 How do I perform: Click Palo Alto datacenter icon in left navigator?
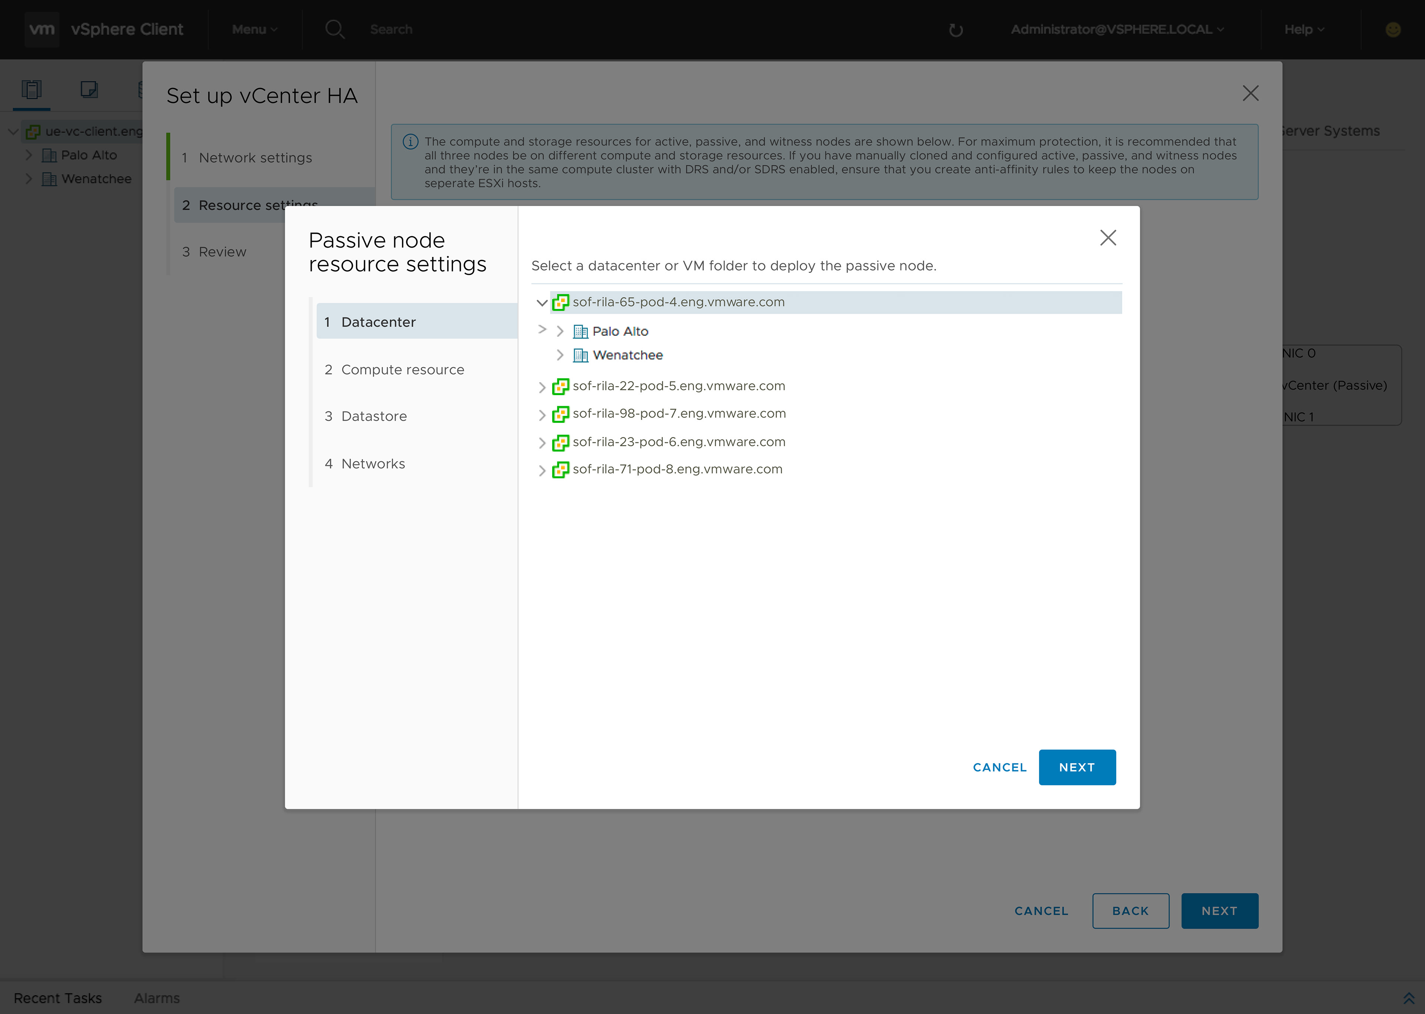click(x=49, y=156)
